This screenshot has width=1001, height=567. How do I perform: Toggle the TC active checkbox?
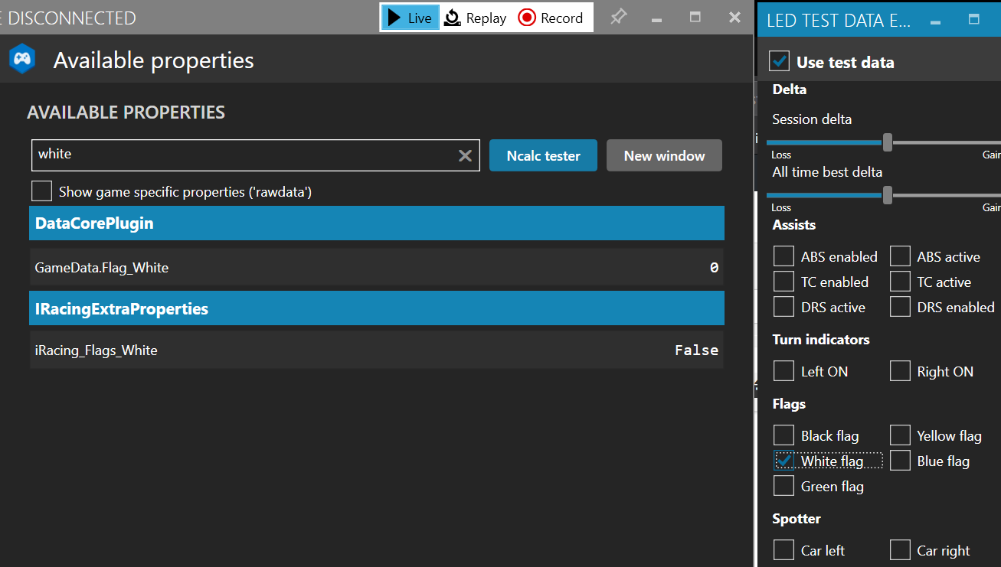tap(900, 282)
